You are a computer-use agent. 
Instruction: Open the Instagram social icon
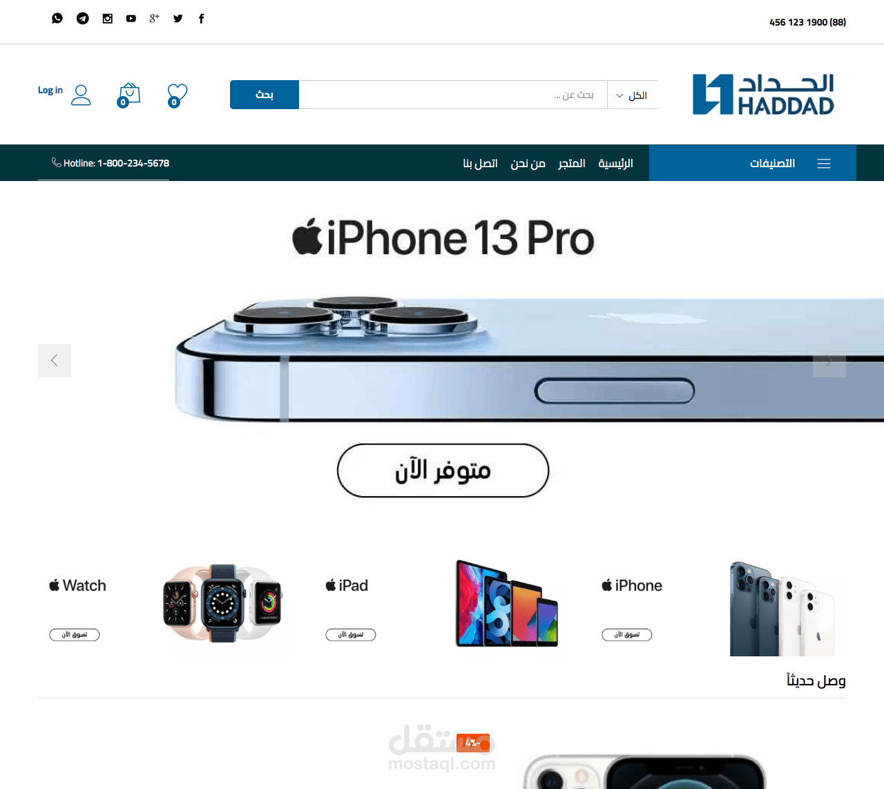click(x=108, y=19)
